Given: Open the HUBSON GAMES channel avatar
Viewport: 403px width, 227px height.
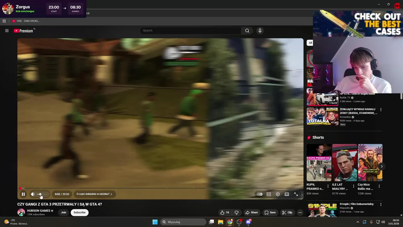Looking at the screenshot, I should pos(21,212).
